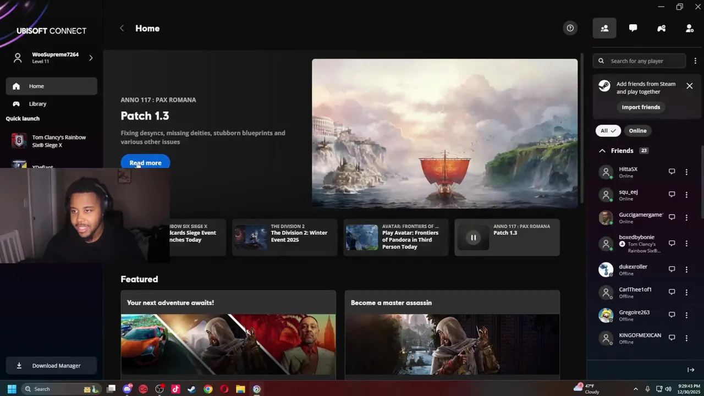Open more options for boxedbybonie

[x=686, y=244]
